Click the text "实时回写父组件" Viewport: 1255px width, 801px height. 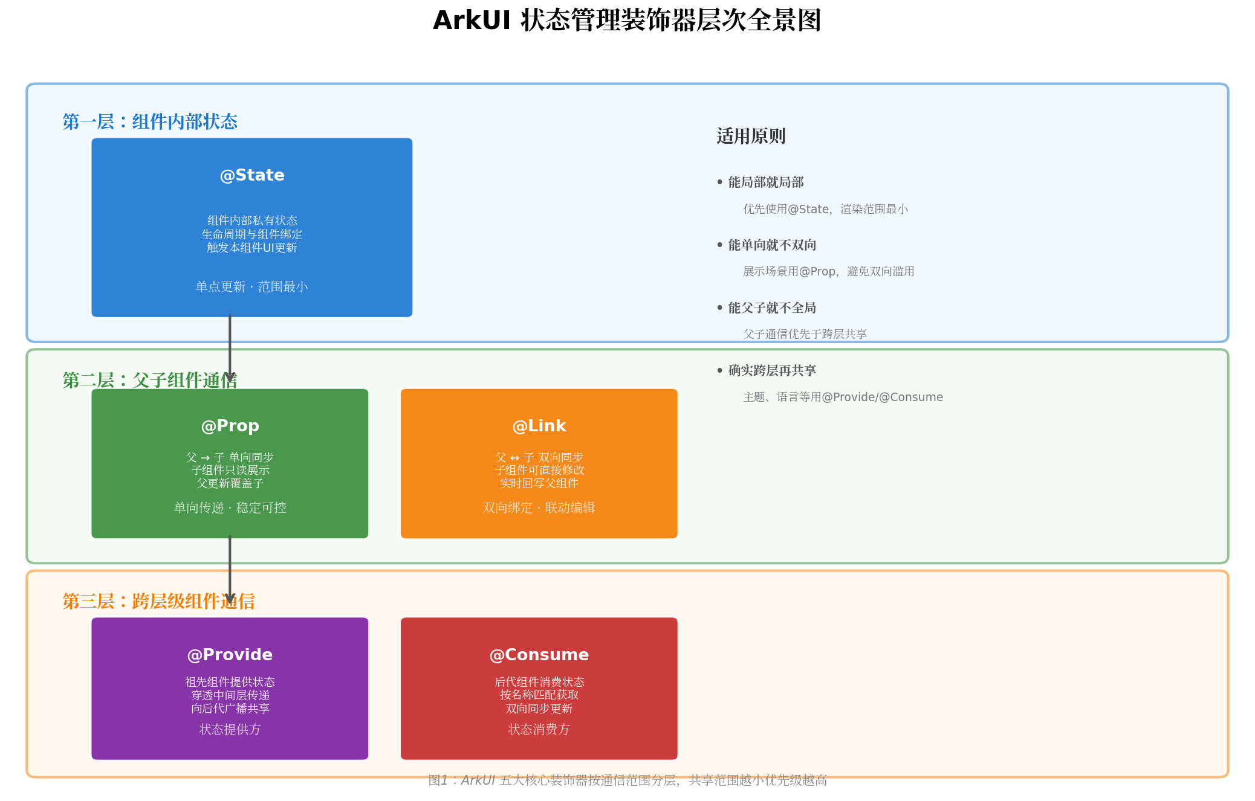pyautogui.click(x=539, y=483)
